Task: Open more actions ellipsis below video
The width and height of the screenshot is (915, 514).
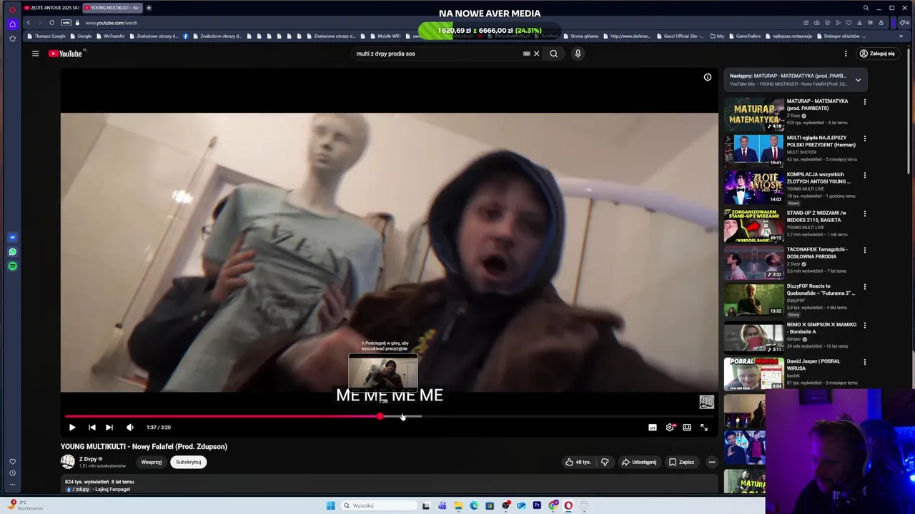Action: 711,462
